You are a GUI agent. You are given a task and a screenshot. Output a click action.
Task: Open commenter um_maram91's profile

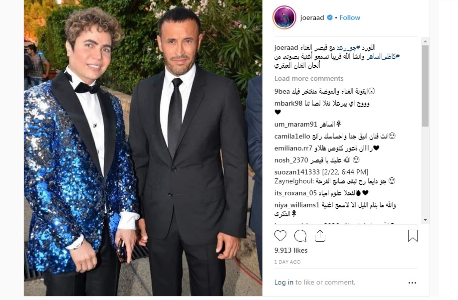295,124
